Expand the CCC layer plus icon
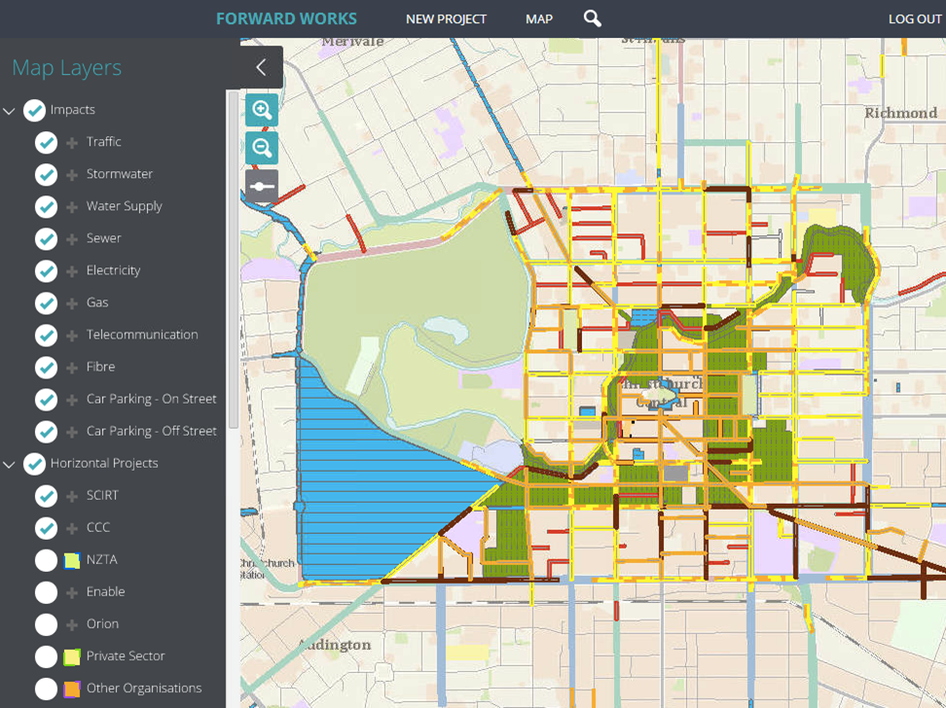Image resolution: width=946 pixels, height=708 pixels. coord(72,528)
